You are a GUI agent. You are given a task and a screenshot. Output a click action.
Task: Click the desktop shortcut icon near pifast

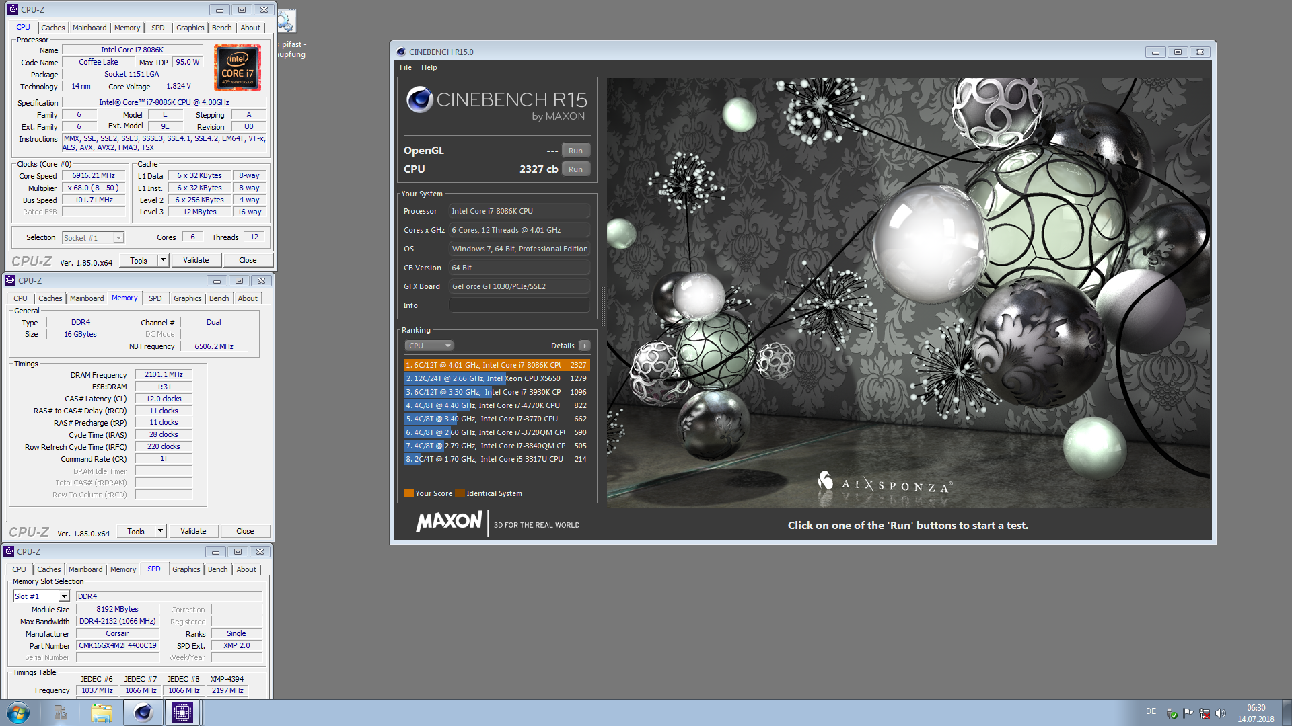tap(287, 22)
